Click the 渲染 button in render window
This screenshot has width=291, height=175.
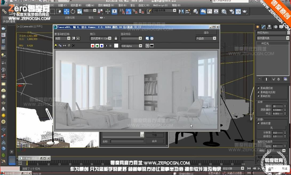206,33
